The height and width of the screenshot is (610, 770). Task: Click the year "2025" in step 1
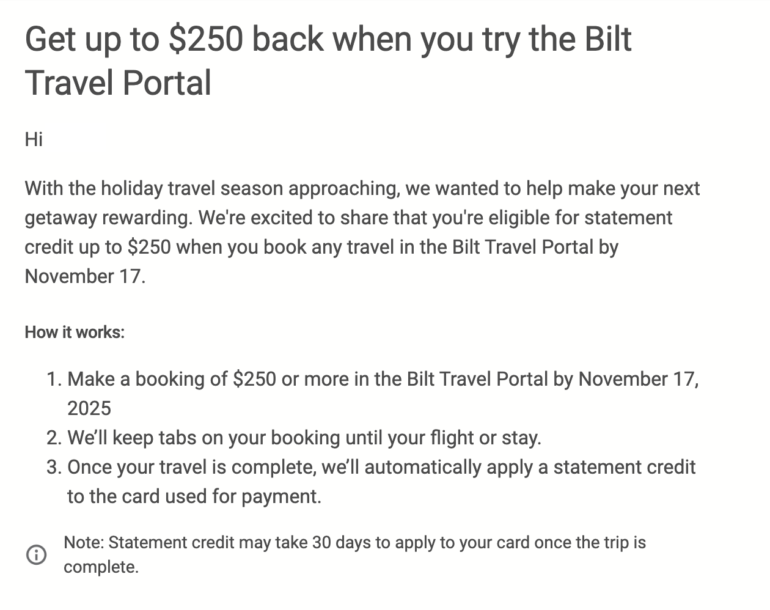89,408
